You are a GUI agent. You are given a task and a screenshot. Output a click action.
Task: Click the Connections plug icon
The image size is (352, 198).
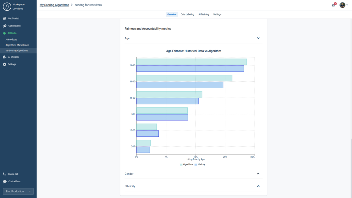pyautogui.click(x=5, y=26)
